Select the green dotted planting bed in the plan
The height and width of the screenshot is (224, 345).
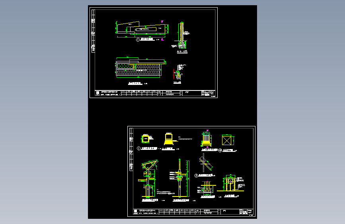coord(125,66)
